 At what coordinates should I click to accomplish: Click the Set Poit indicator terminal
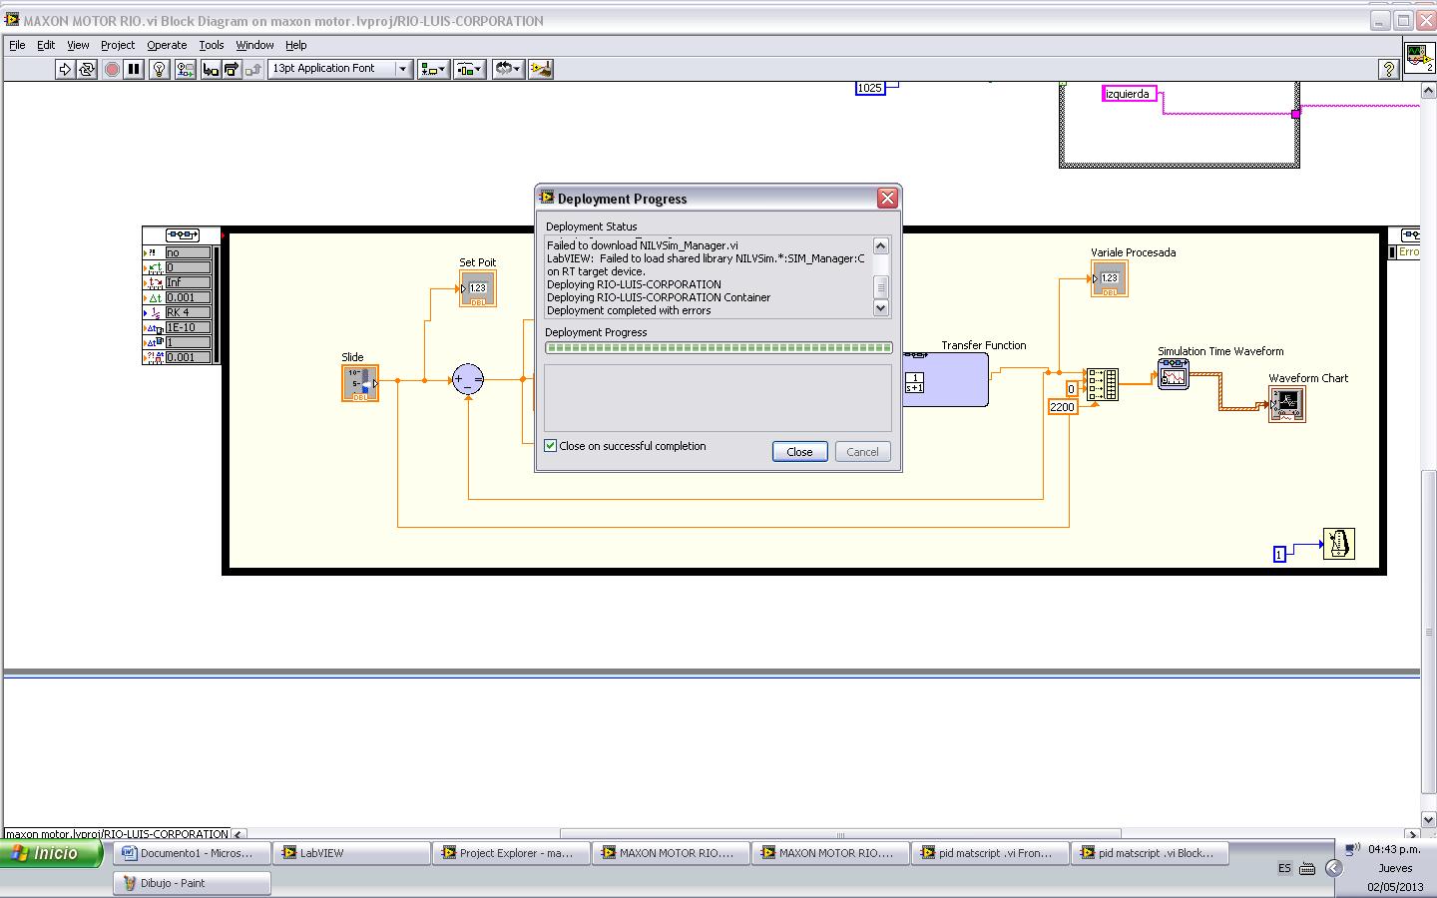[x=478, y=288]
